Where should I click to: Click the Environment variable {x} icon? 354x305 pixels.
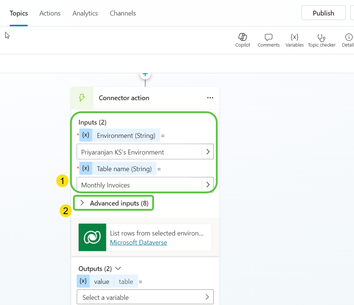click(86, 135)
